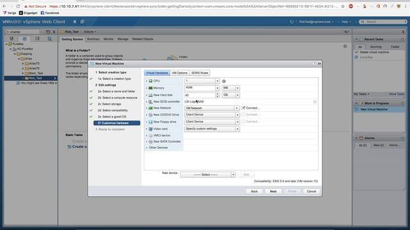Open VMs and Templates navigator icon
This screenshot has height=230, width=410.
pos(24,38)
